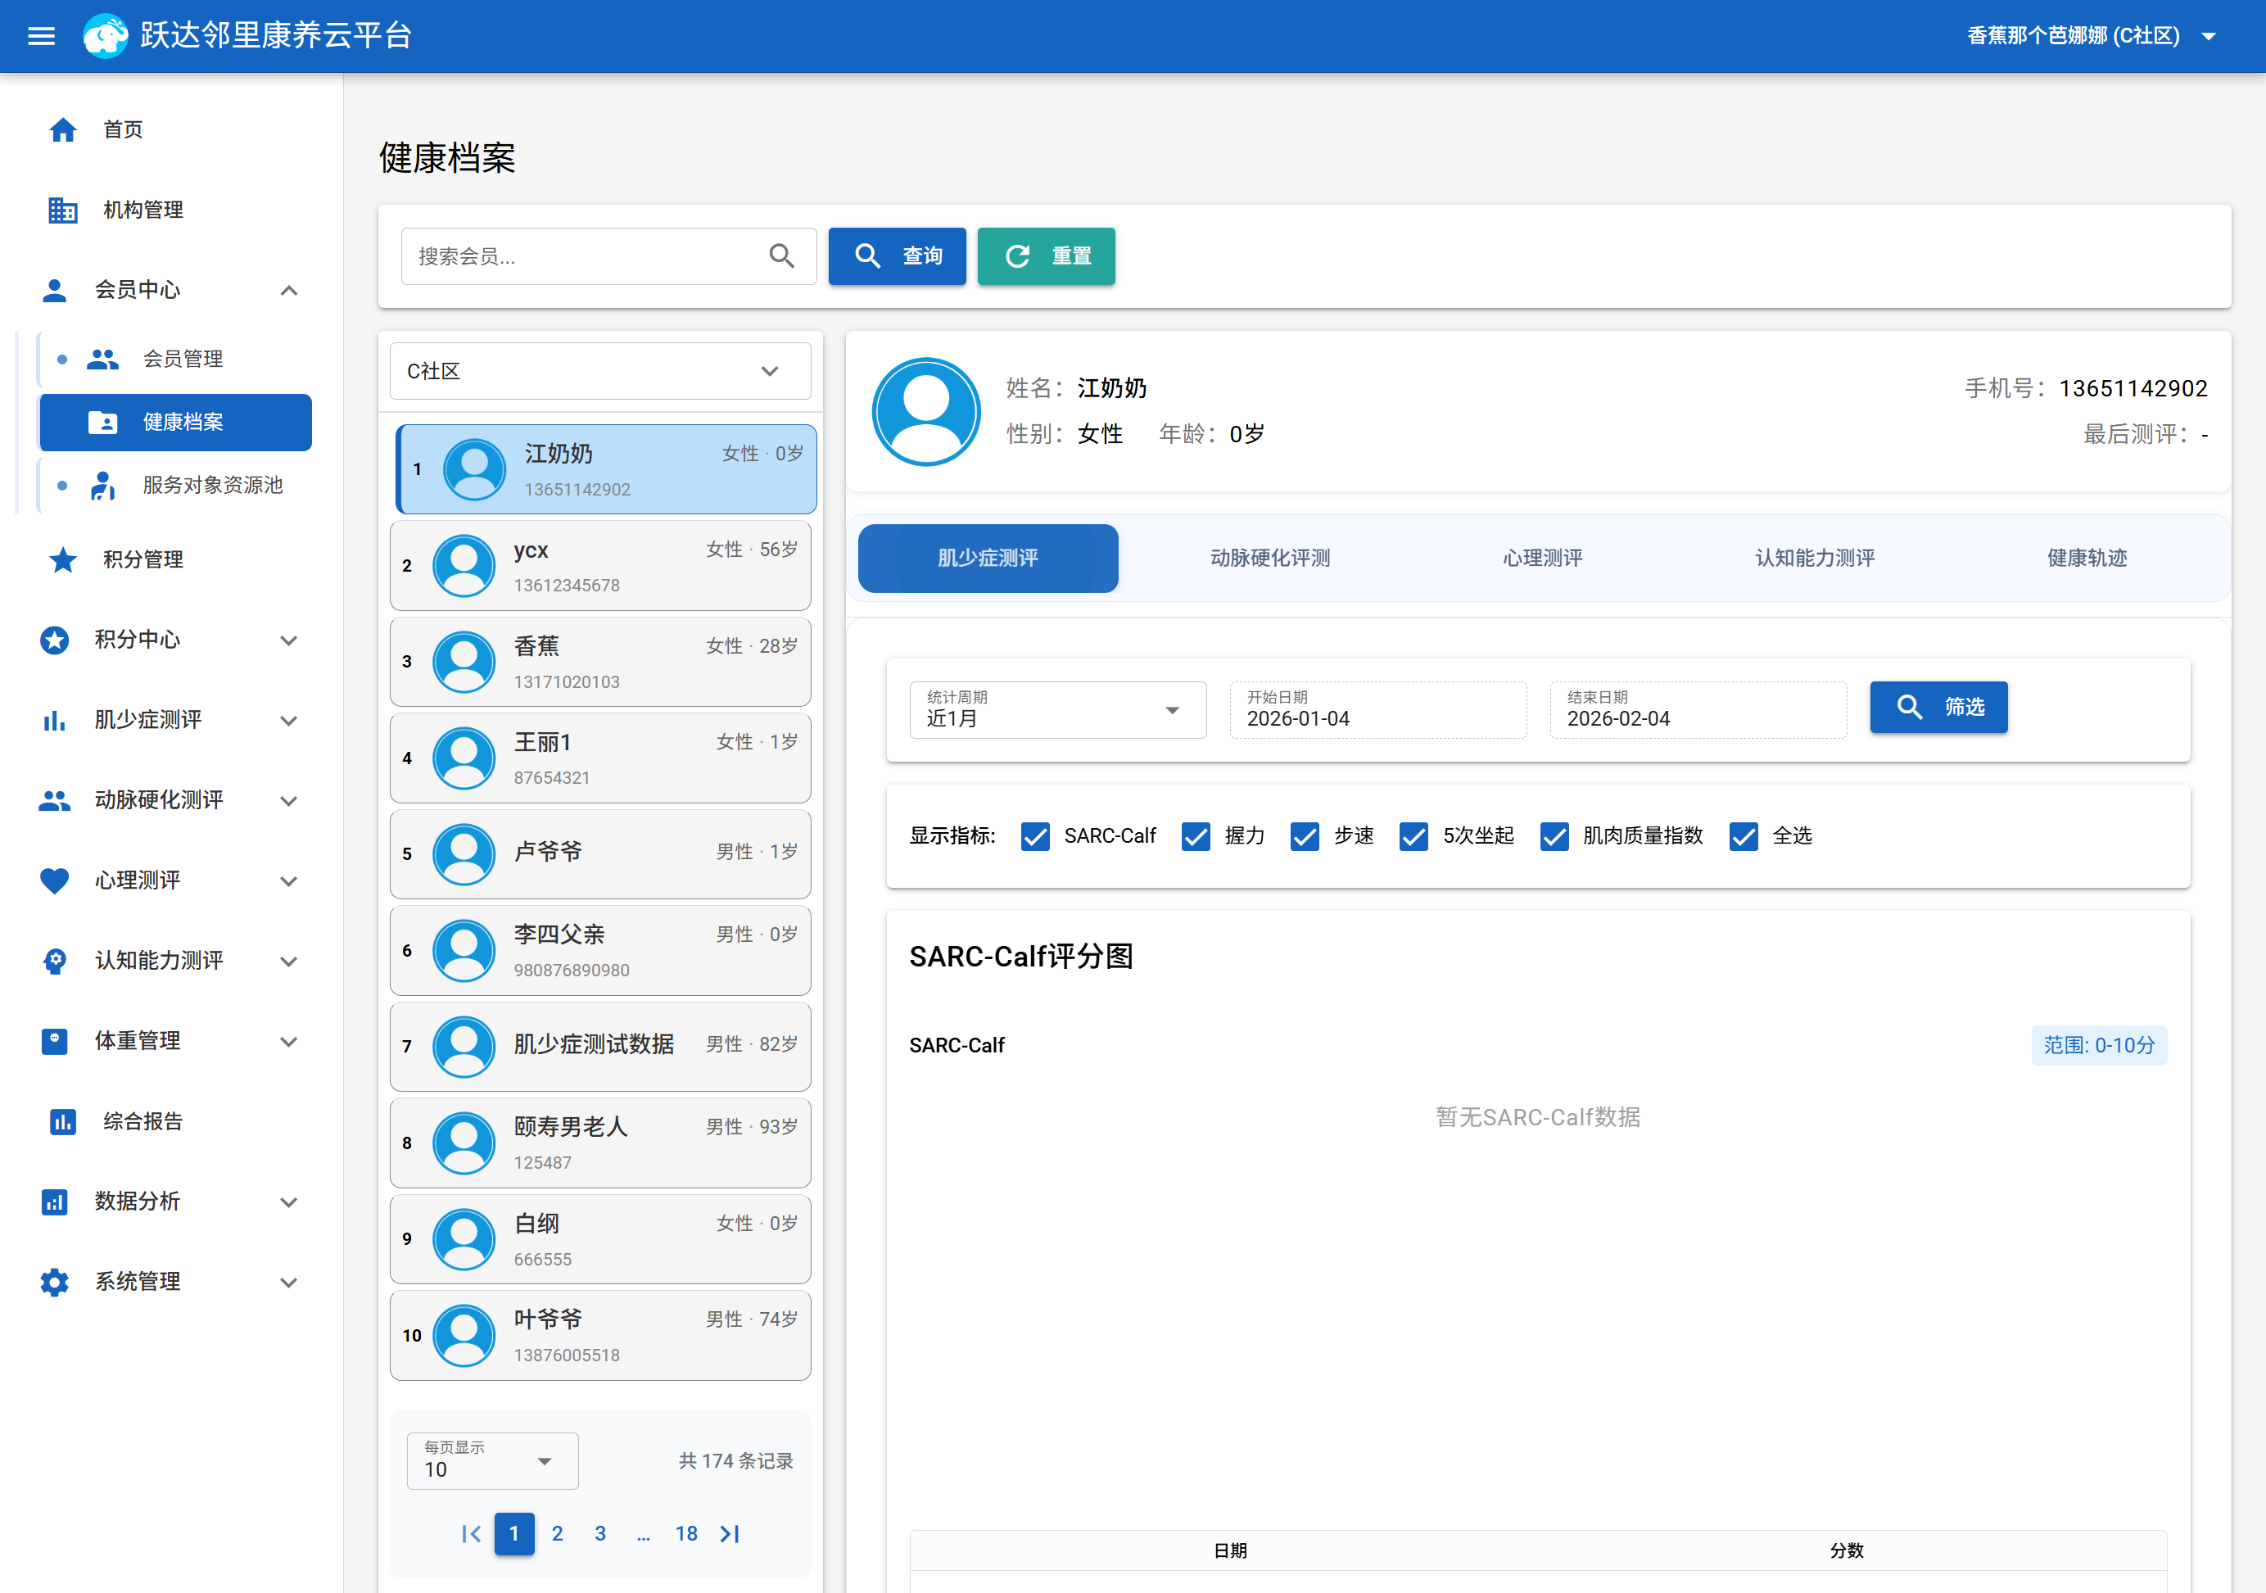Open user account menu 香蕉那个芭娜娜

[x=2092, y=37]
